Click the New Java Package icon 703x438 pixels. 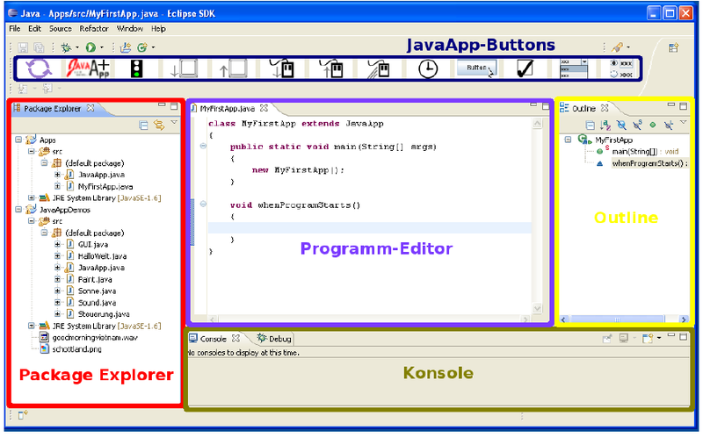126,47
